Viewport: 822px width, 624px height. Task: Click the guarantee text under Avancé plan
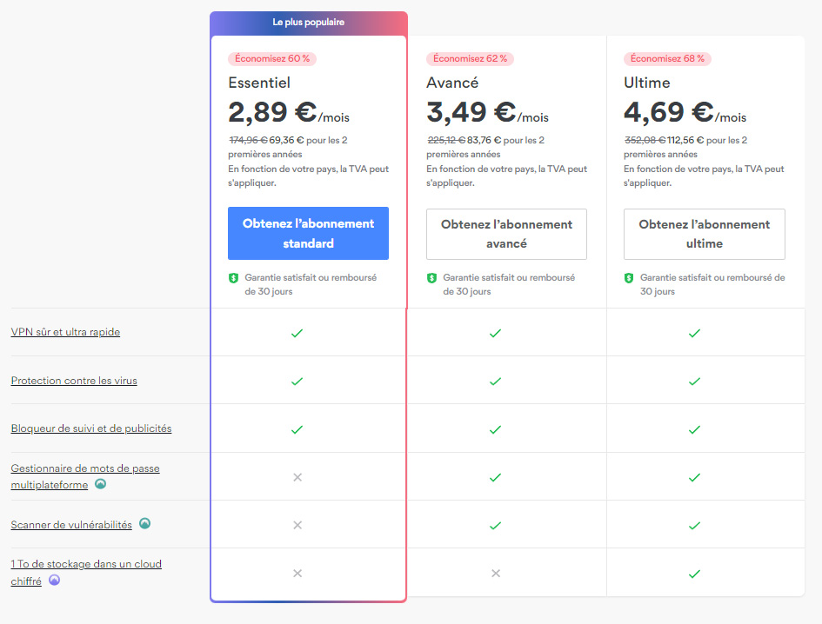click(x=509, y=284)
